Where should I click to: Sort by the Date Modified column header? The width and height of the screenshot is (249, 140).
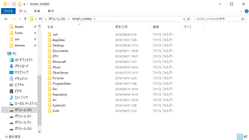point(121,27)
